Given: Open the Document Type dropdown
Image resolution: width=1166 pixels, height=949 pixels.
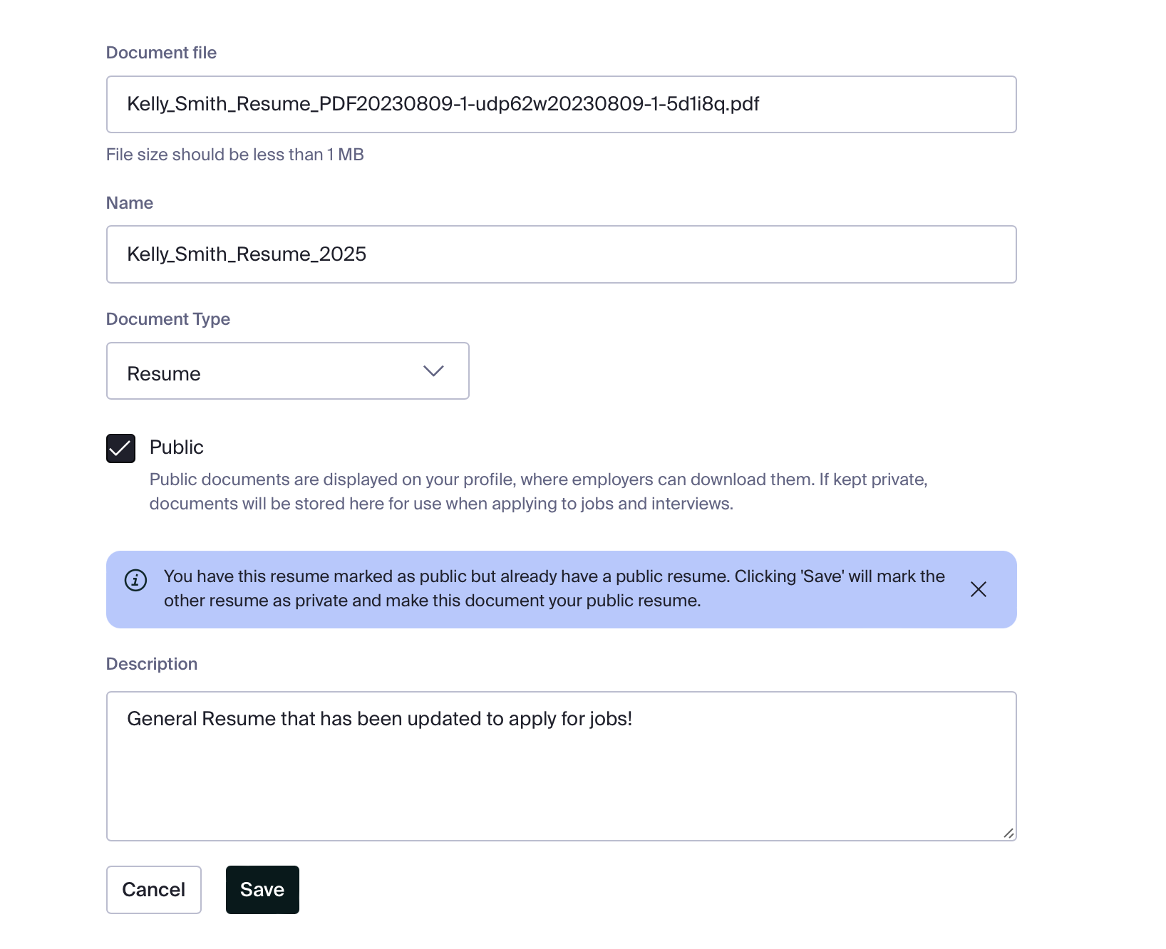Looking at the screenshot, I should (287, 371).
